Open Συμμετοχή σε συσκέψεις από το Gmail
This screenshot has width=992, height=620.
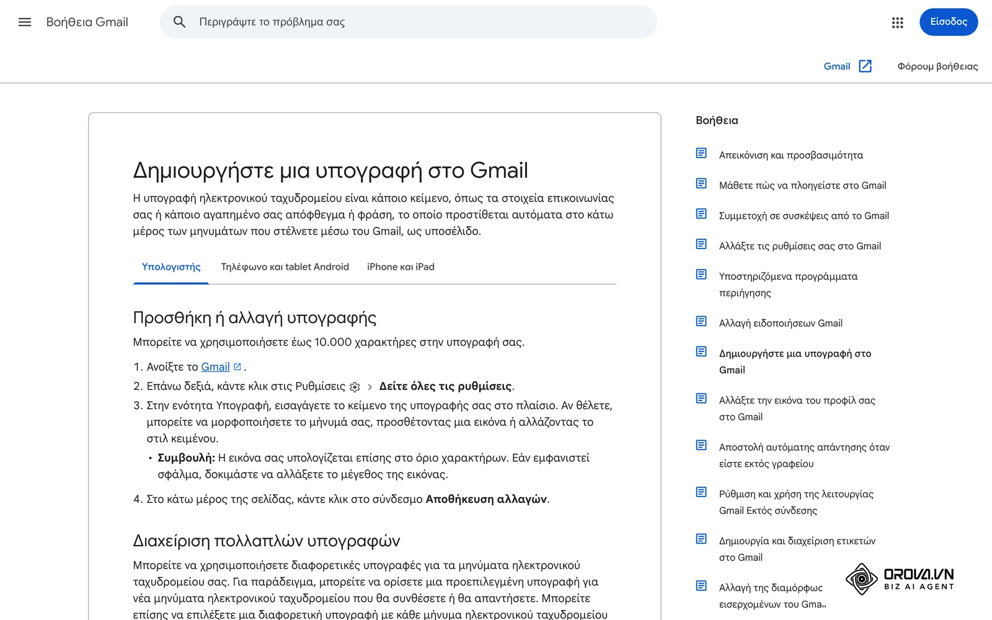coord(804,216)
